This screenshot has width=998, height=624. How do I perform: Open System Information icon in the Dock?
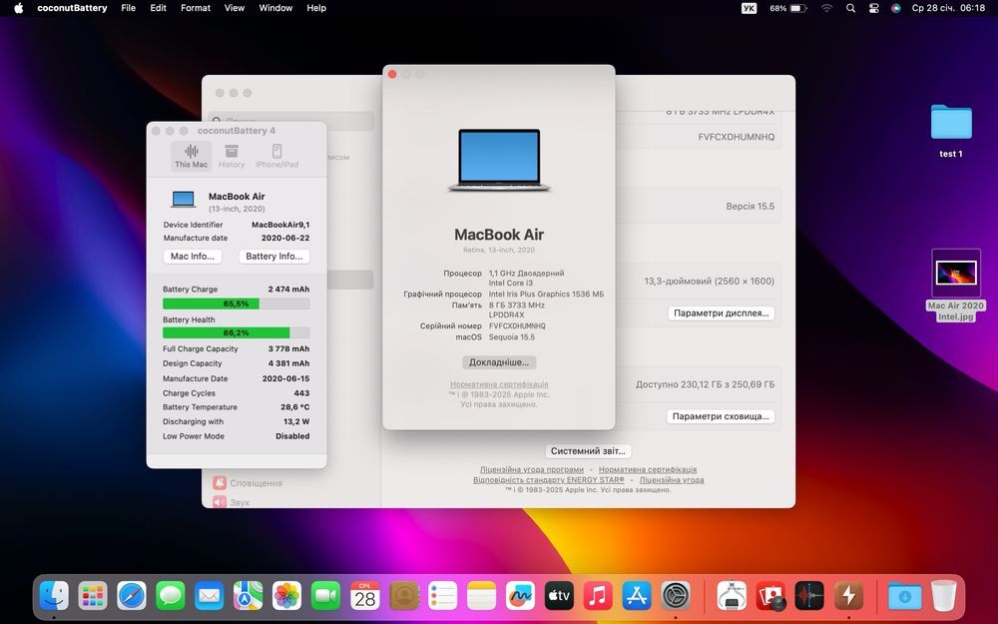pos(732,597)
